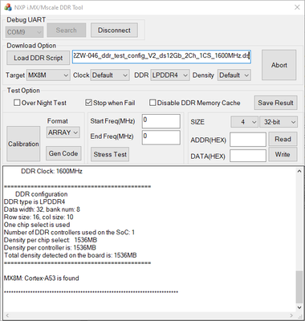This screenshot has height=321, width=305.
Task: Click the horizontal scroll left arrow
Action: (x=7, y=315)
